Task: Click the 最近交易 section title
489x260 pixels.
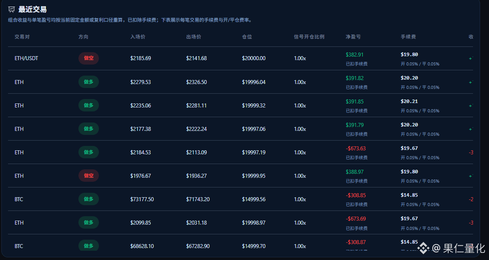Action: tap(32, 9)
